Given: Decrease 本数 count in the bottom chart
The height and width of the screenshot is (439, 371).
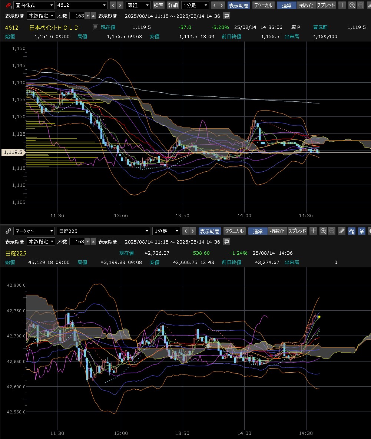Looking at the screenshot, I should point(88,242).
